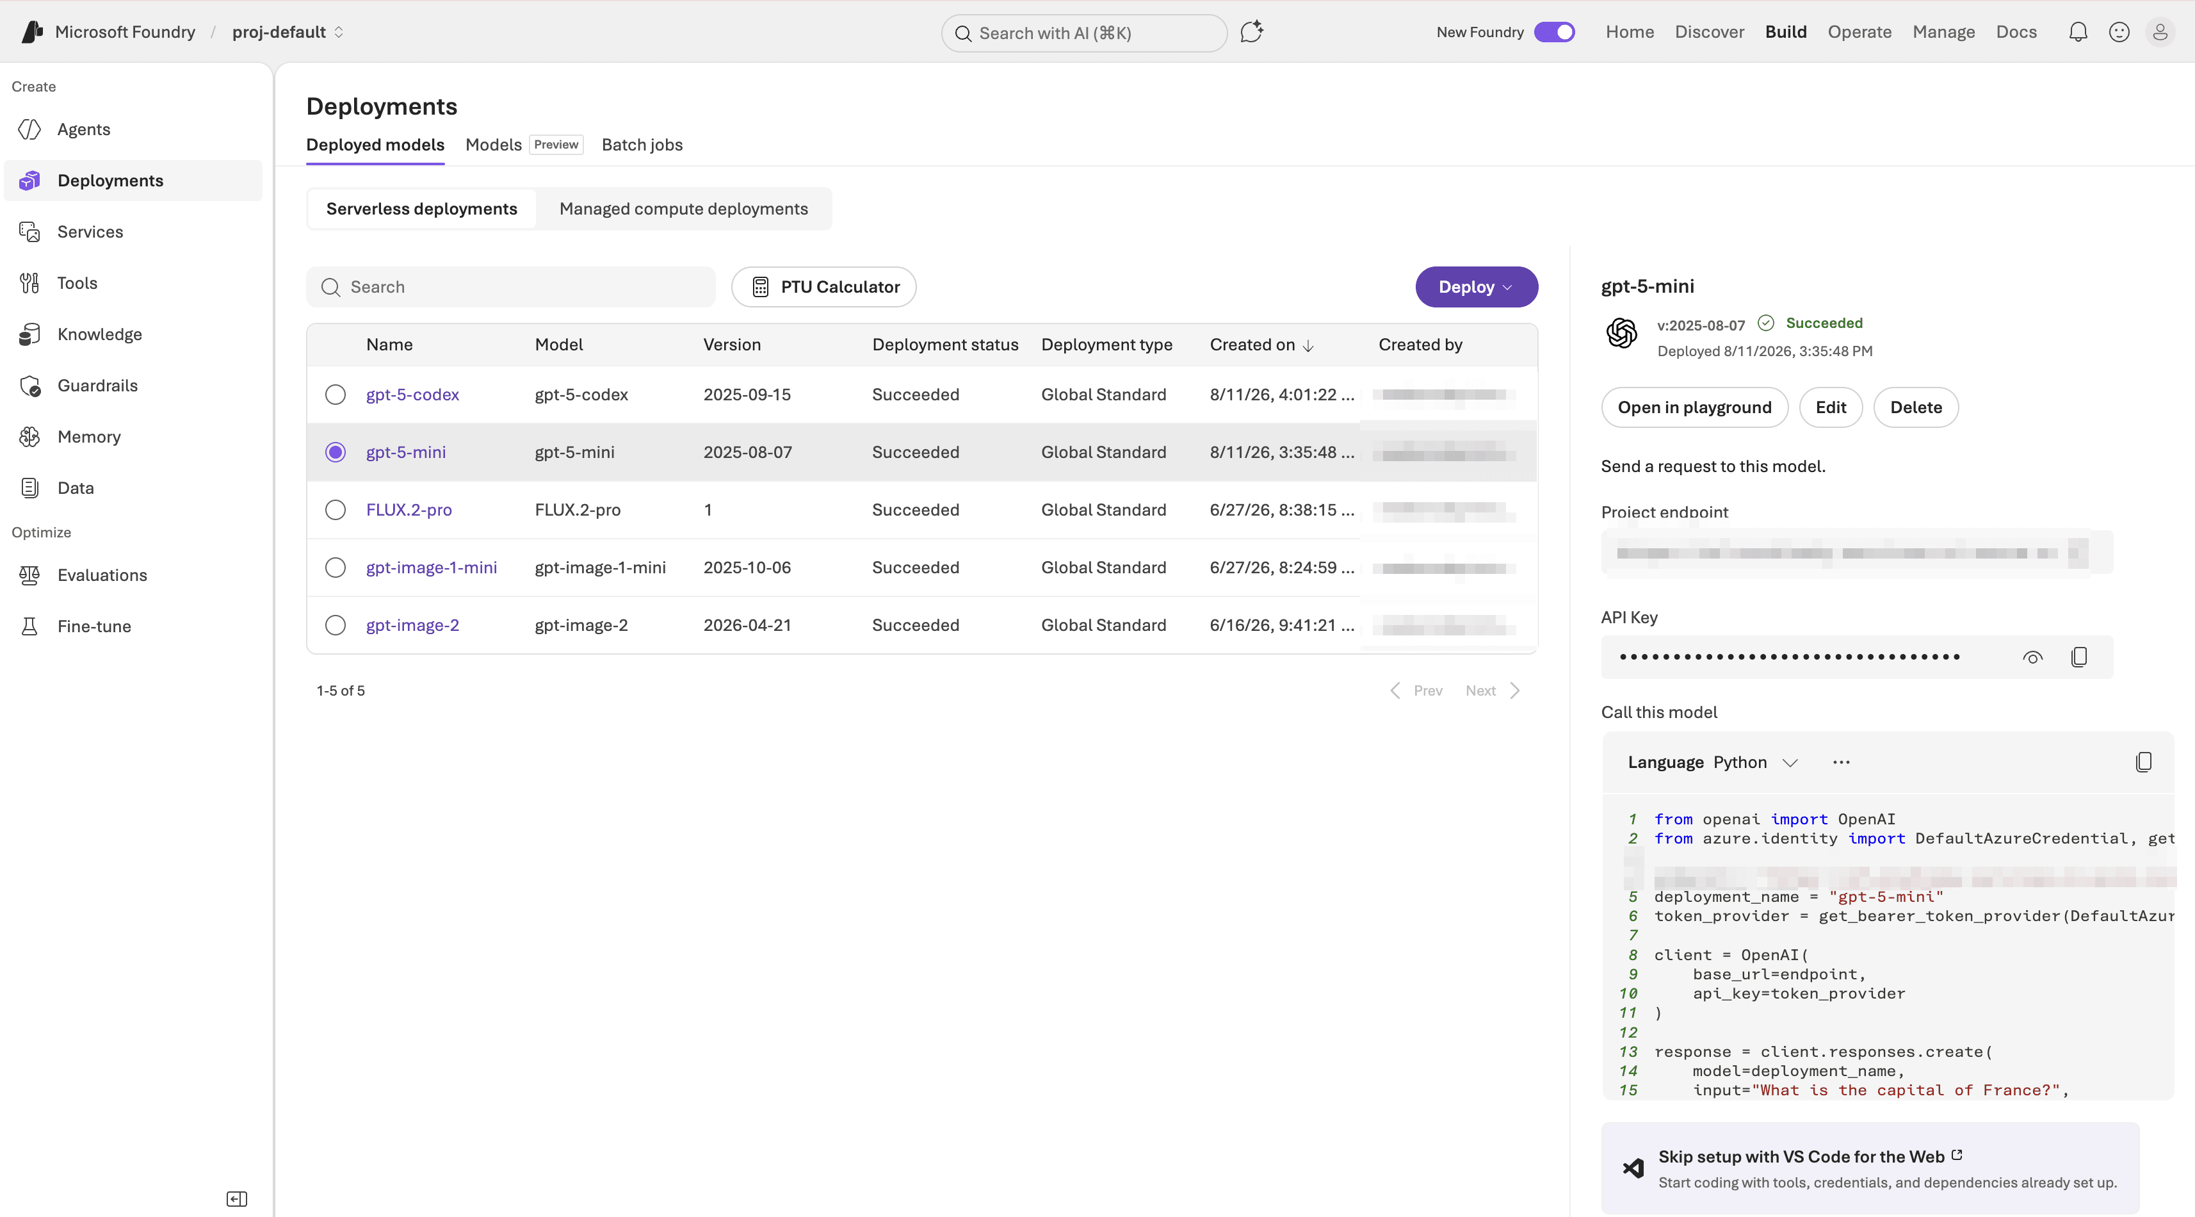The image size is (2195, 1217).
Task: Click the Evaluations scale icon
Action: tap(30, 575)
